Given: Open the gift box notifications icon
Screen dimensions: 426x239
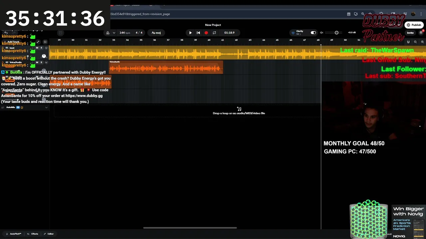Looking at the screenshot, I should (421, 33).
